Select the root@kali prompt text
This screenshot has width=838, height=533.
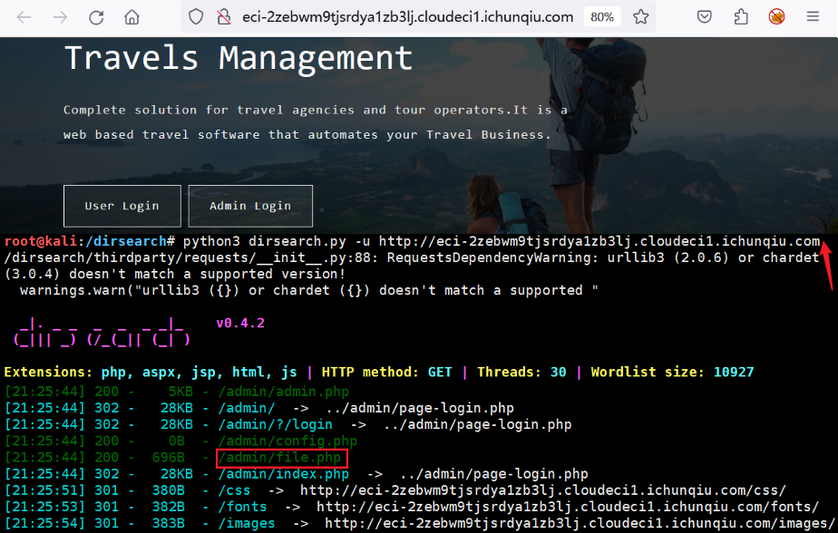point(41,241)
